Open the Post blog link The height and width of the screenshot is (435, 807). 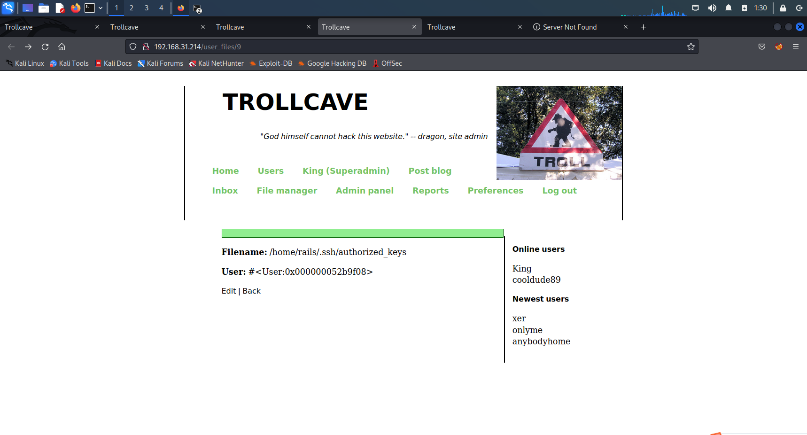point(430,171)
